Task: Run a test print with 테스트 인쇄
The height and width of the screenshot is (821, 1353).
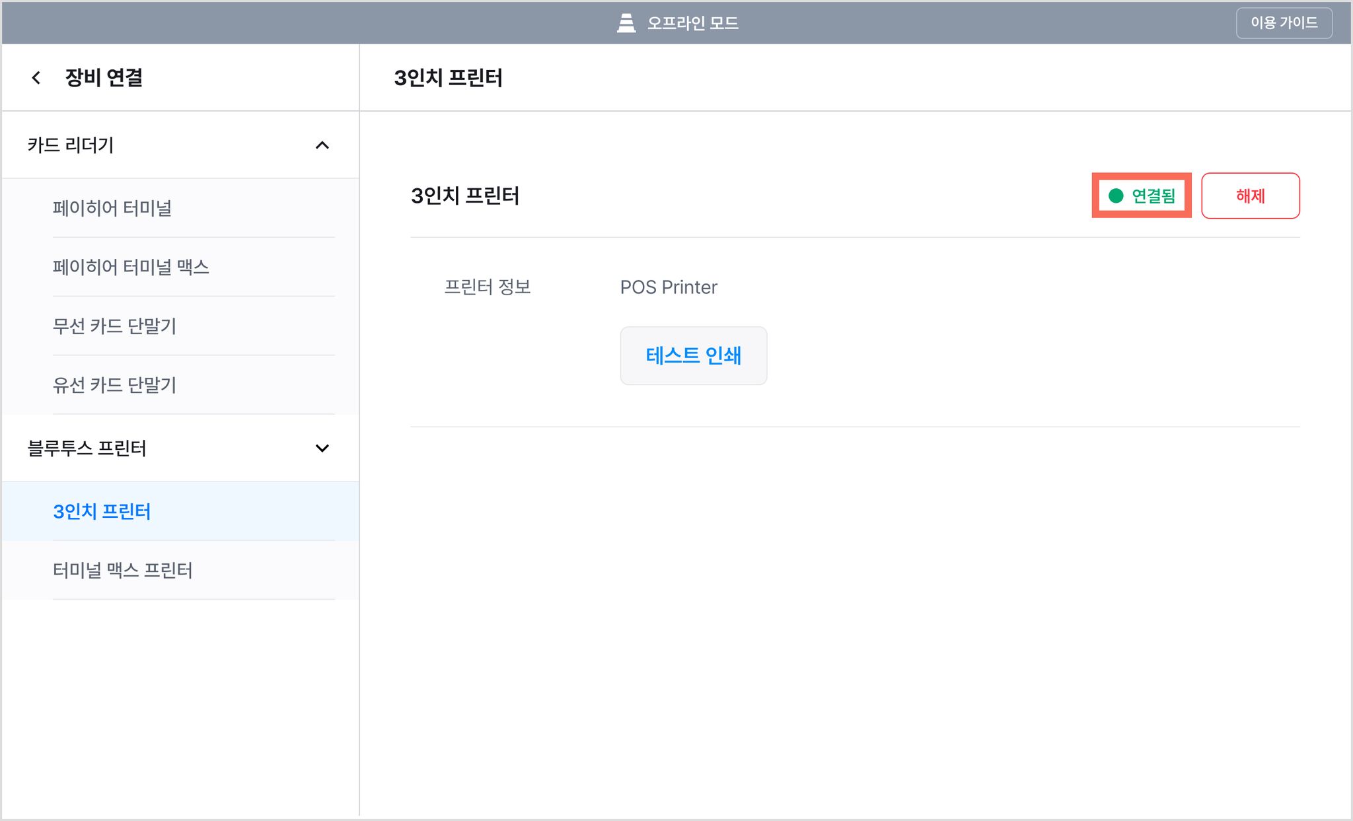Action: point(693,355)
